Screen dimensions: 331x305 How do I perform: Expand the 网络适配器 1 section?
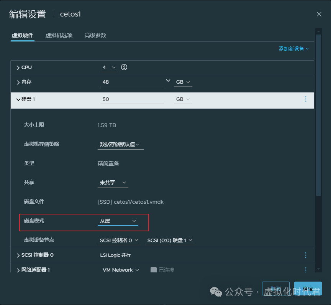18,270
